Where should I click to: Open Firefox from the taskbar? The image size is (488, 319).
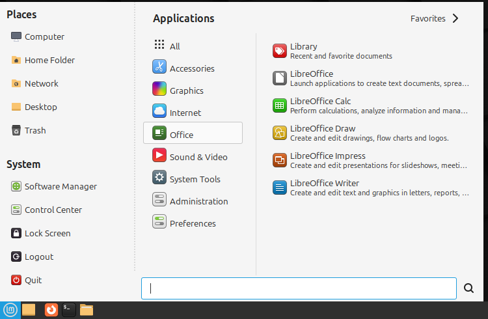pyautogui.click(x=51, y=310)
